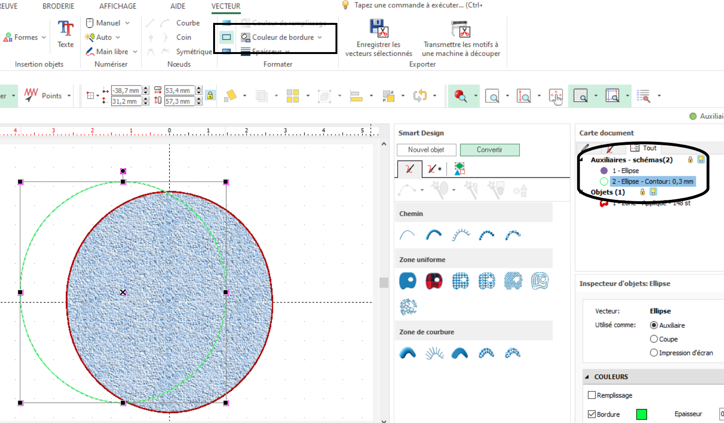Select Impression d'écran radio option
Image resolution: width=724 pixels, height=423 pixels.
coord(654,353)
